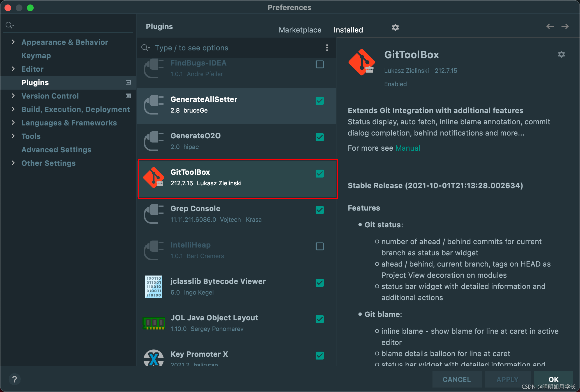Enable the FindBugs-IDEA plugin checkbox
The width and height of the screenshot is (580, 392).
click(320, 64)
